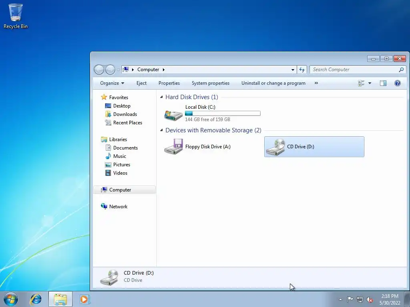Toggle the preview pane button
Screen dimensions: 410x307
[383, 83]
